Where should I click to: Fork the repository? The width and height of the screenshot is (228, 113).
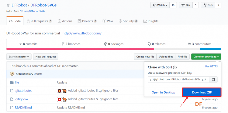(x=208, y=5)
